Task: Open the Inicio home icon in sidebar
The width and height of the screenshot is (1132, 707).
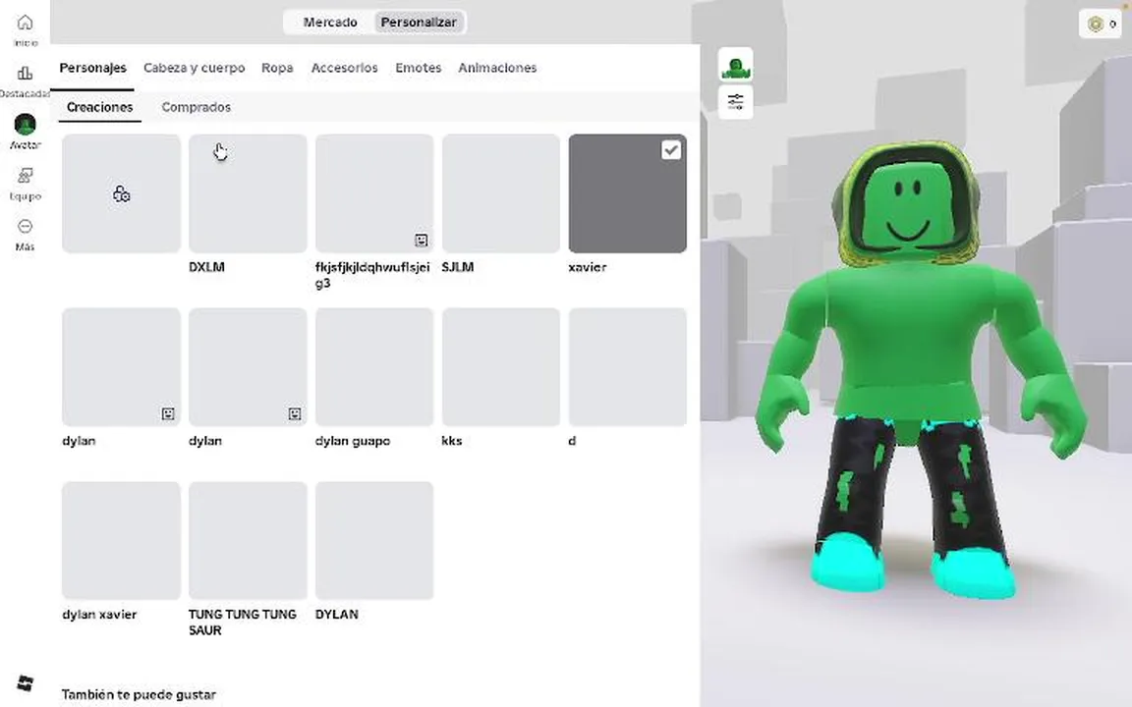Action: tap(26, 24)
